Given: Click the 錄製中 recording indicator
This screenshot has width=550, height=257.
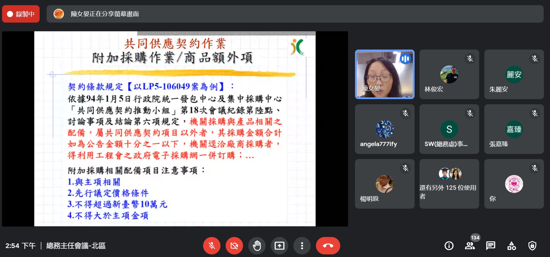Looking at the screenshot, I should click(x=21, y=14).
